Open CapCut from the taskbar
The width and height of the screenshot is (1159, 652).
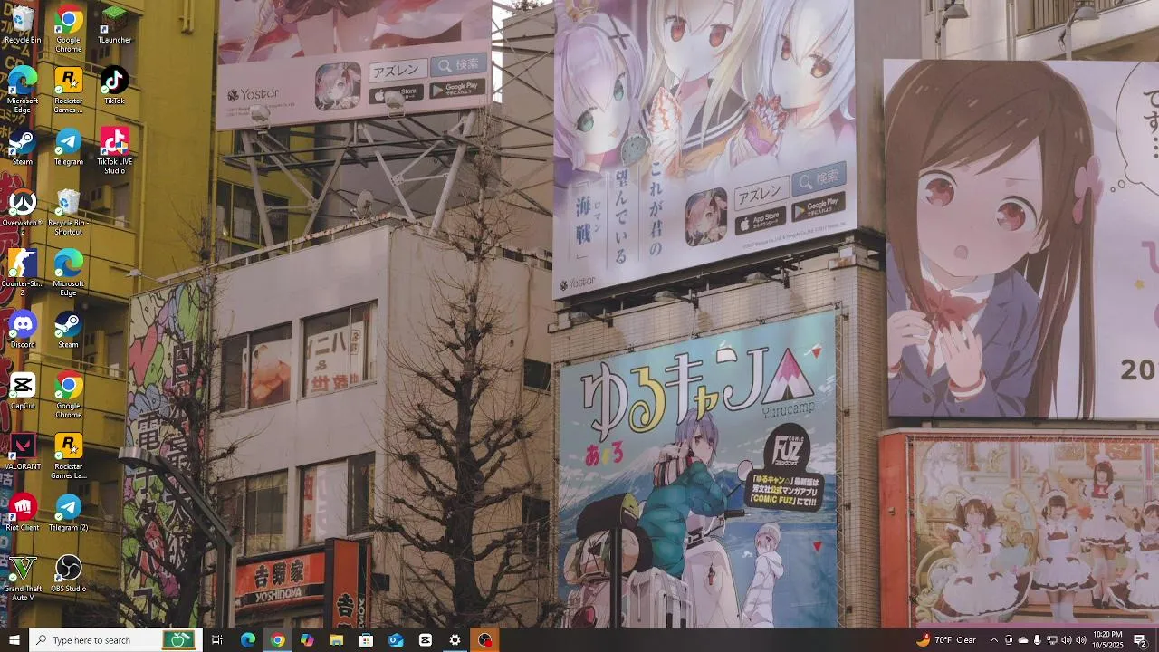pos(426,640)
